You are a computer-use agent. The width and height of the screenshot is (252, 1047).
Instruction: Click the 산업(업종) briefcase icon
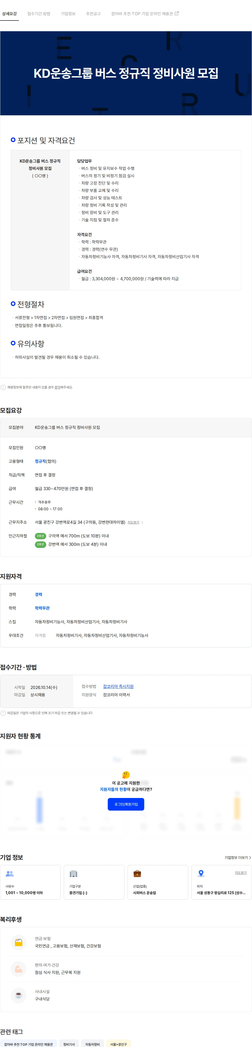click(137, 873)
